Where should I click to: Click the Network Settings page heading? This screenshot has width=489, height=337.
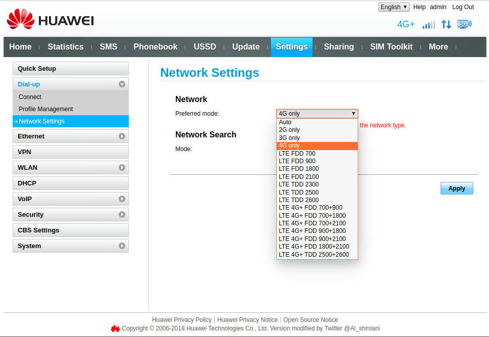(x=210, y=73)
